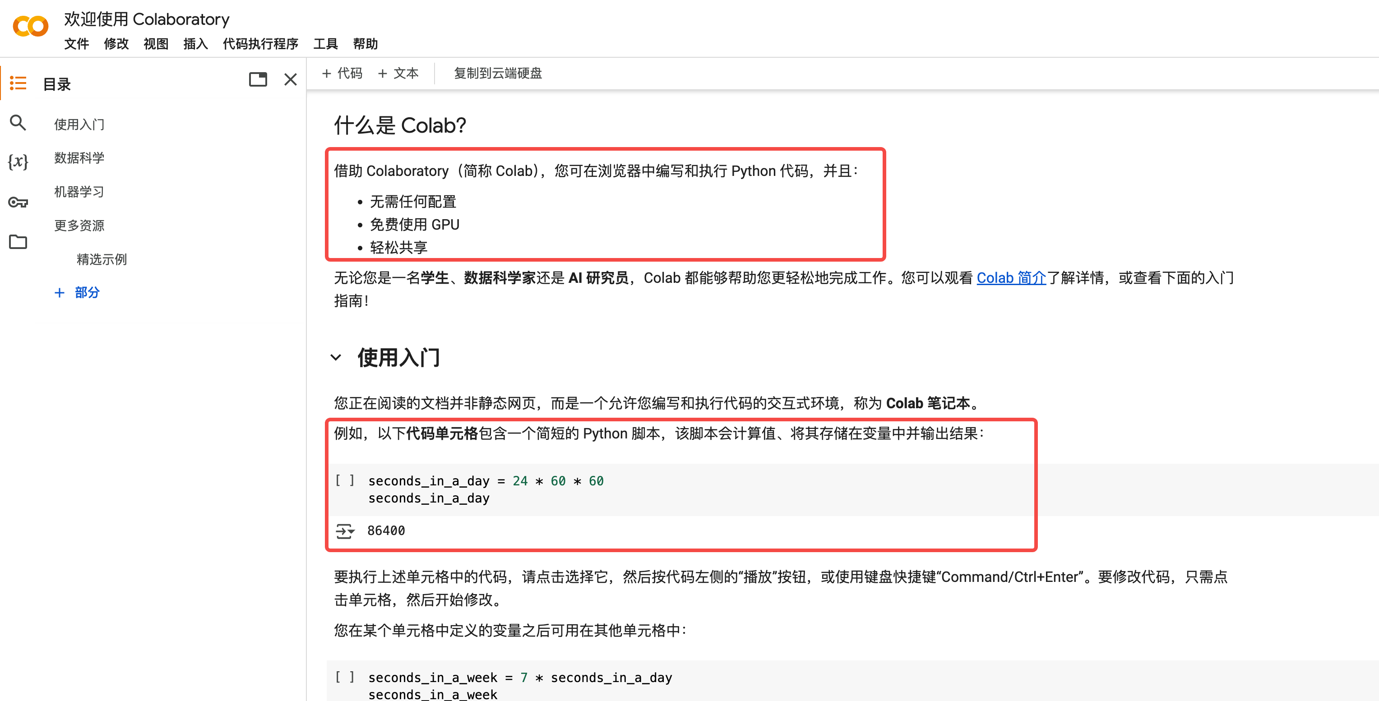Open the Colab 简介 link
Viewport: 1379px width, 701px height.
[1011, 278]
